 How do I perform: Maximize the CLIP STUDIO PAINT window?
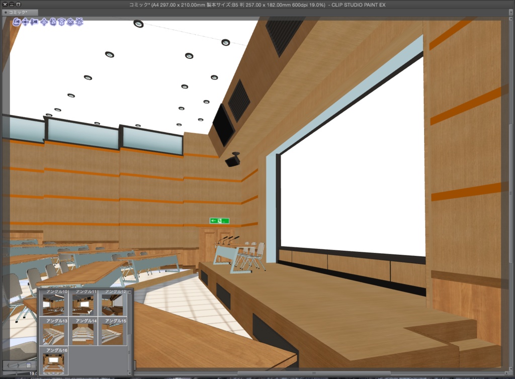[19, 4]
